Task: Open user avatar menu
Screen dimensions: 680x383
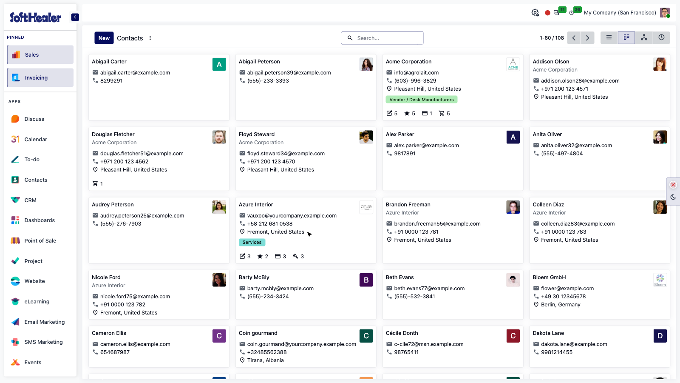Action: [x=665, y=13]
